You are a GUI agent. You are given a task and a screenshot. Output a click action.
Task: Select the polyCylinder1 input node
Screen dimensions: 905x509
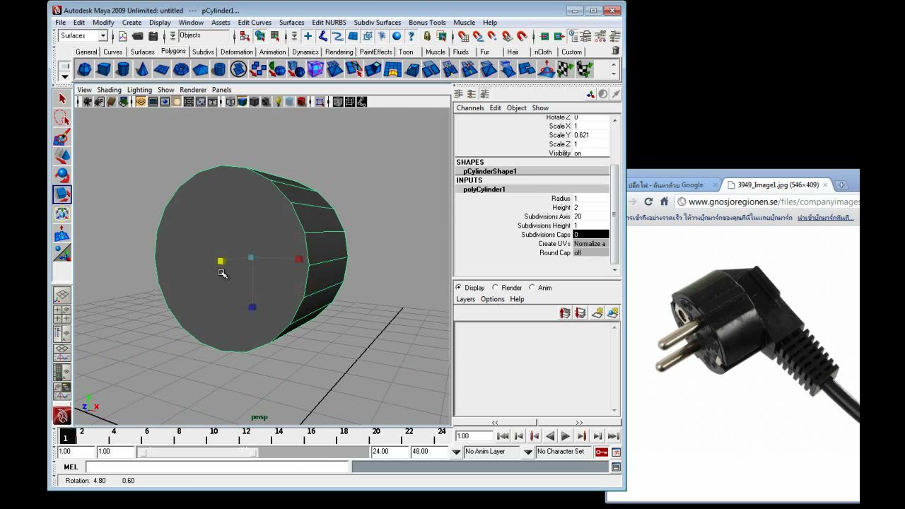484,189
